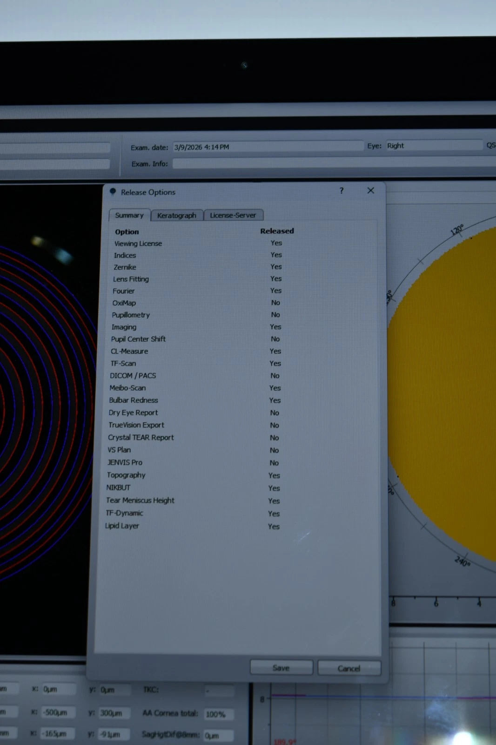Click the Release Options title icon

coord(113,191)
